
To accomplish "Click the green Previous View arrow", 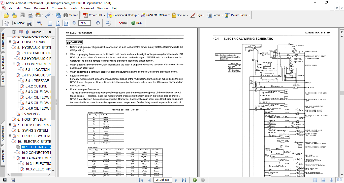I will (195, 180).
